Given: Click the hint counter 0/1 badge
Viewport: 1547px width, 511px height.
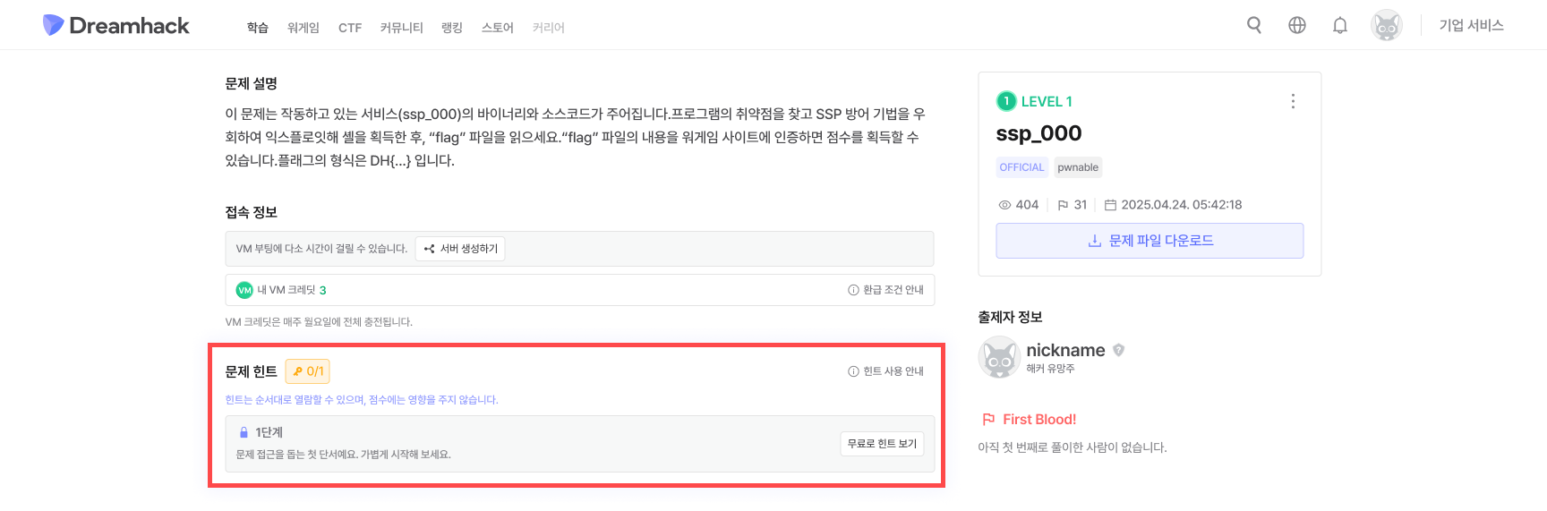Looking at the screenshot, I should tap(308, 371).
